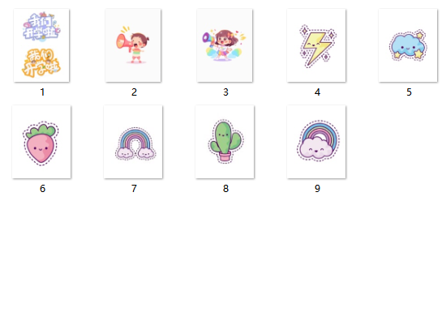Select file name label 7
The height and width of the screenshot is (329, 446).
pyautogui.click(x=134, y=189)
